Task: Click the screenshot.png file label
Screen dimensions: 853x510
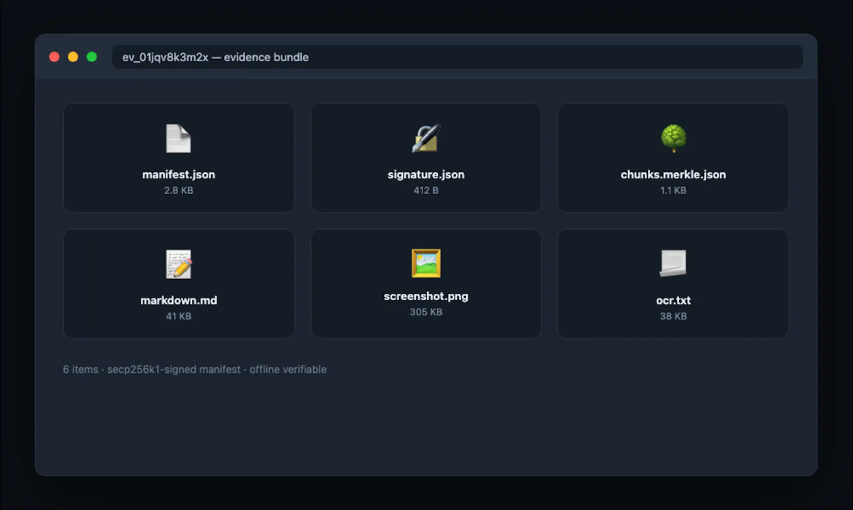Action: point(426,296)
